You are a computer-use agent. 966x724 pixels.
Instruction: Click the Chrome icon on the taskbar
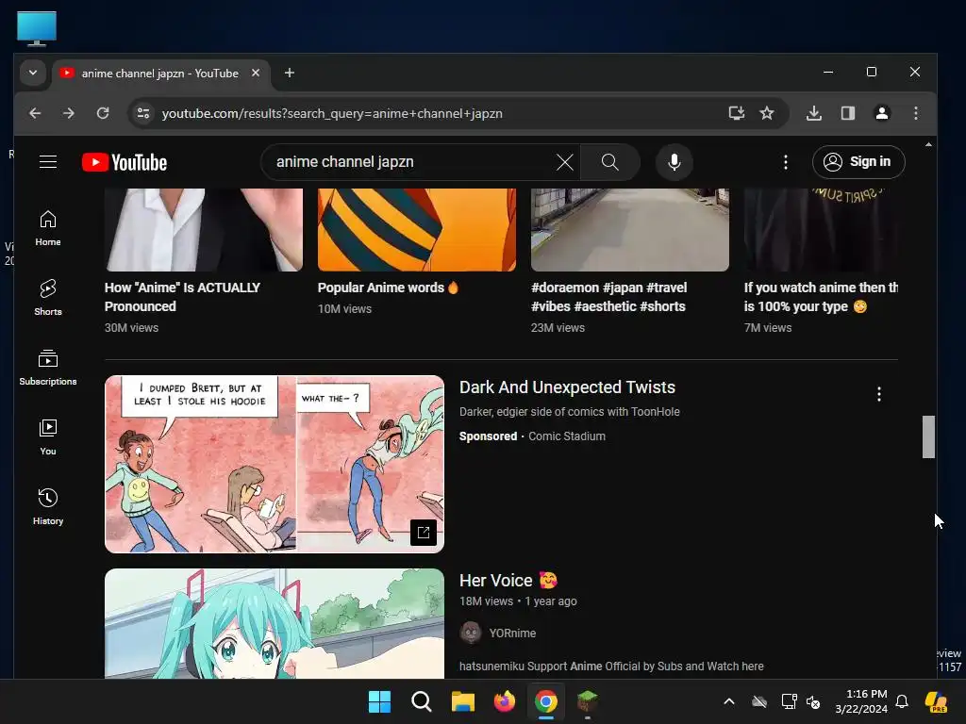pos(546,701)
